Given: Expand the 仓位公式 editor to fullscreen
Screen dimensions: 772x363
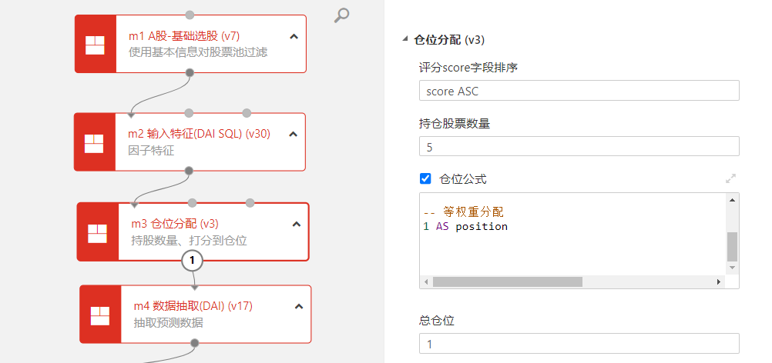Looking at the screenshot, I should coord(730,178).
